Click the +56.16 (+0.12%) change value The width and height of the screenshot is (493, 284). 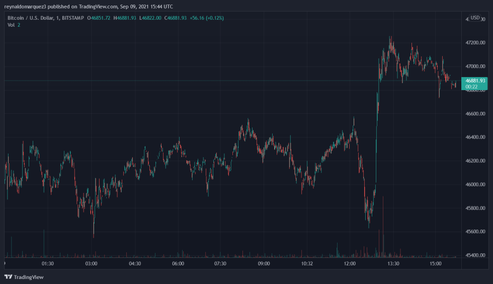(206, 18)
